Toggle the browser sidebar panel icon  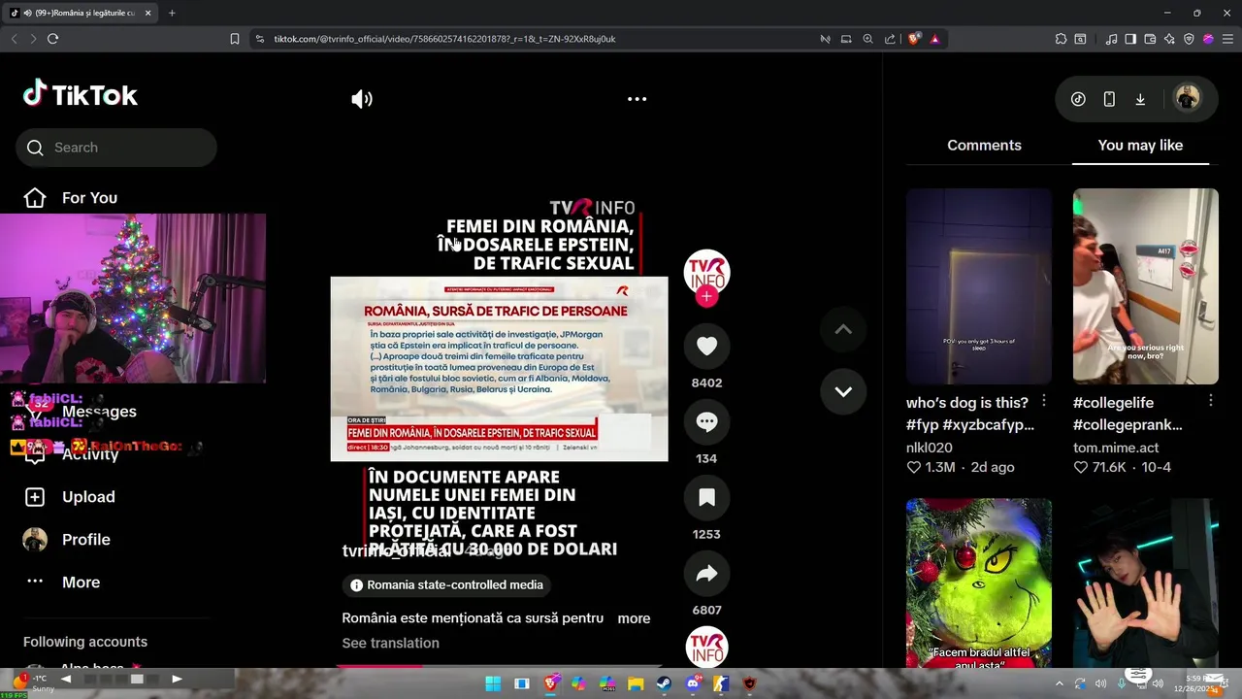click(1130, 39)
